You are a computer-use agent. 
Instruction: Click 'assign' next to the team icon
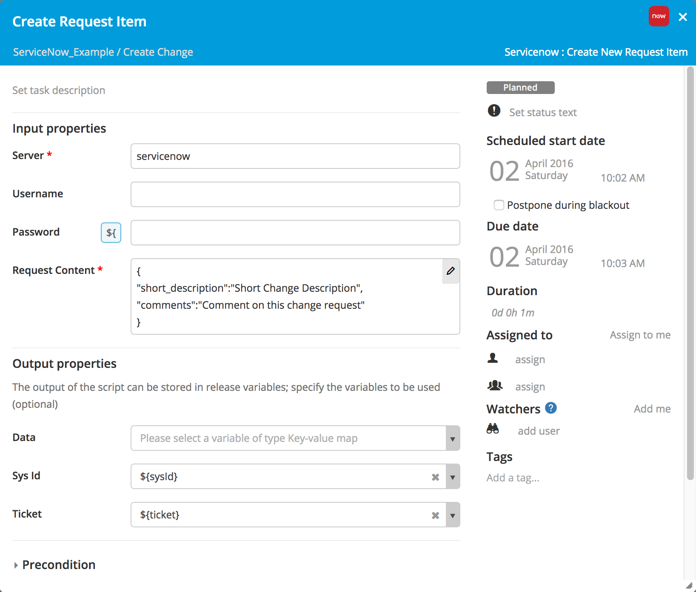(530, 387)
